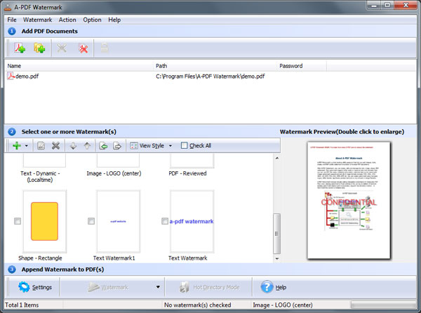Screen dimensions: 421x313
Task: Click the Edit watermark icon
Action: click(41, 146)
